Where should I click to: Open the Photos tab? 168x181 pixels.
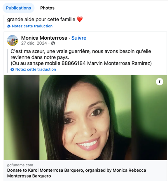(47, 8)
